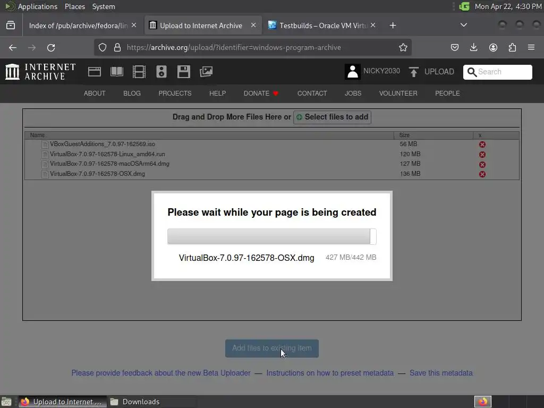Bookmark this page with the star
544x408 pixels.
click(x=403, y=47)
